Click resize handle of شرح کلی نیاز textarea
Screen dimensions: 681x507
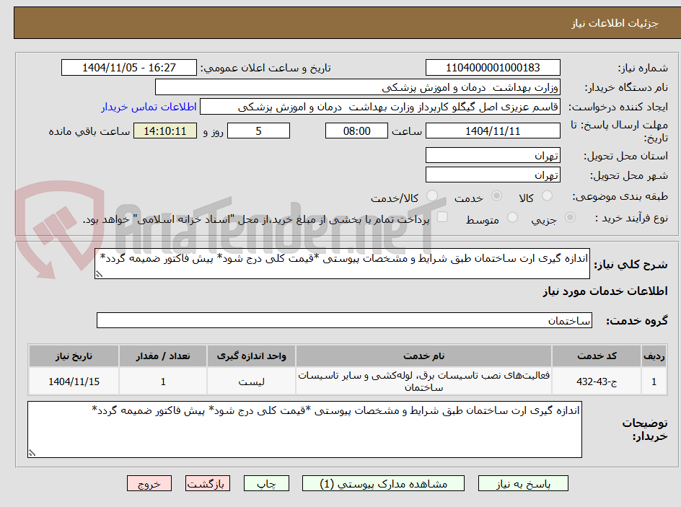coord(99,274)
